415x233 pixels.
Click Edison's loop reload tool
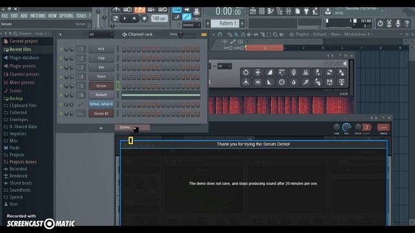click(329, 72)
